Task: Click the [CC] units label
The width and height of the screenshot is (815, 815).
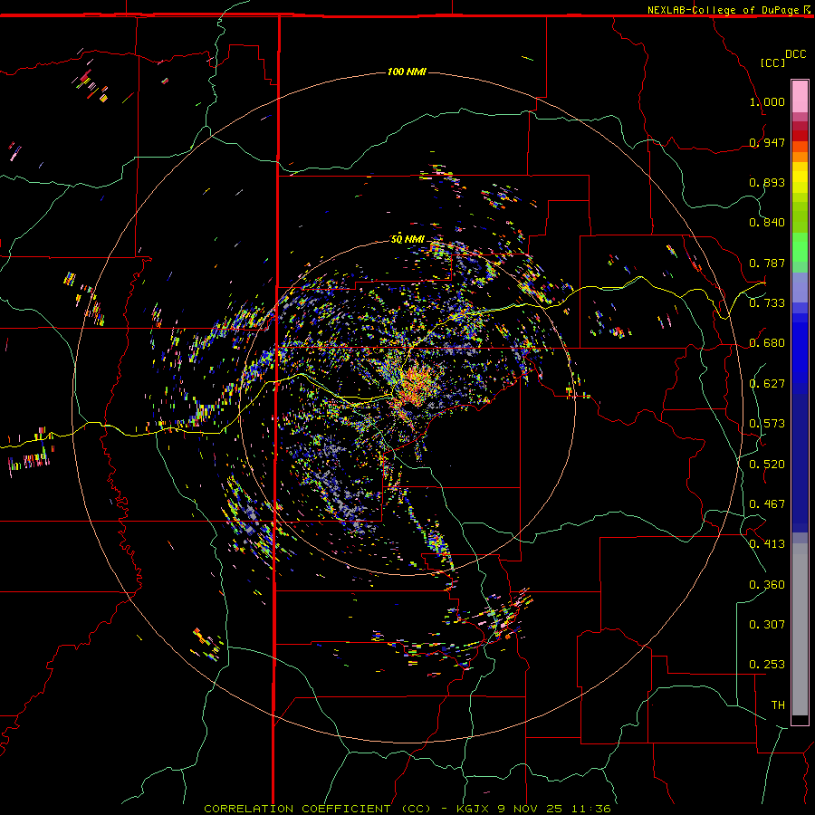Action: point(772,62)
